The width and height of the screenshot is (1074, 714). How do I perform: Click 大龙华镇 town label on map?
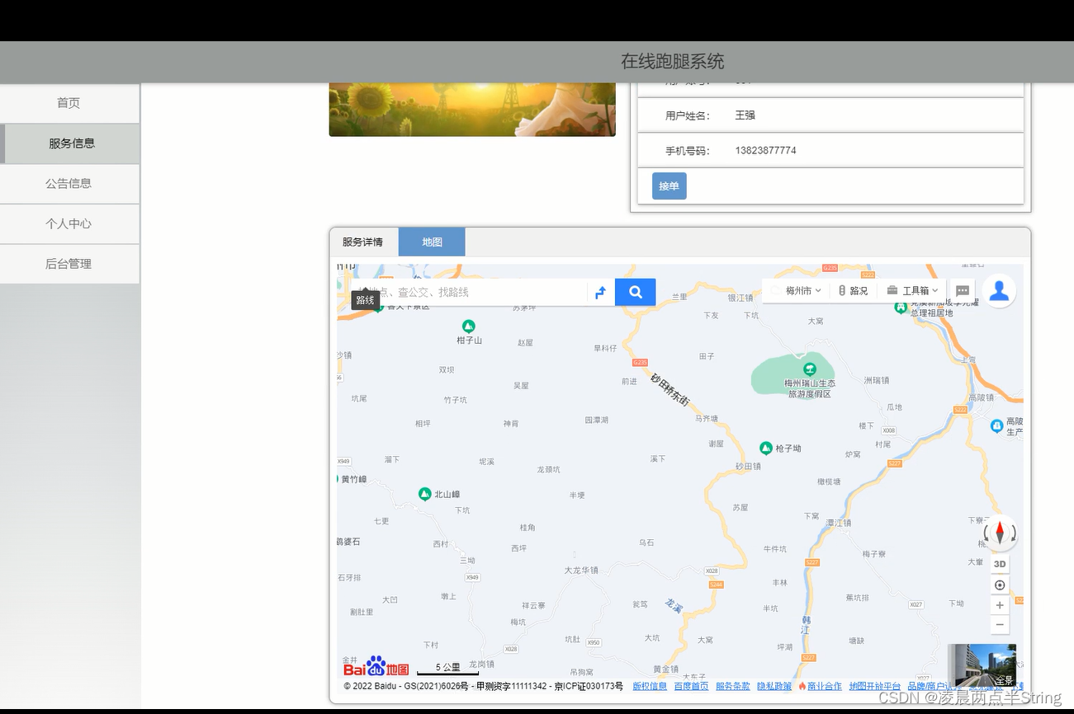(581, 570)
